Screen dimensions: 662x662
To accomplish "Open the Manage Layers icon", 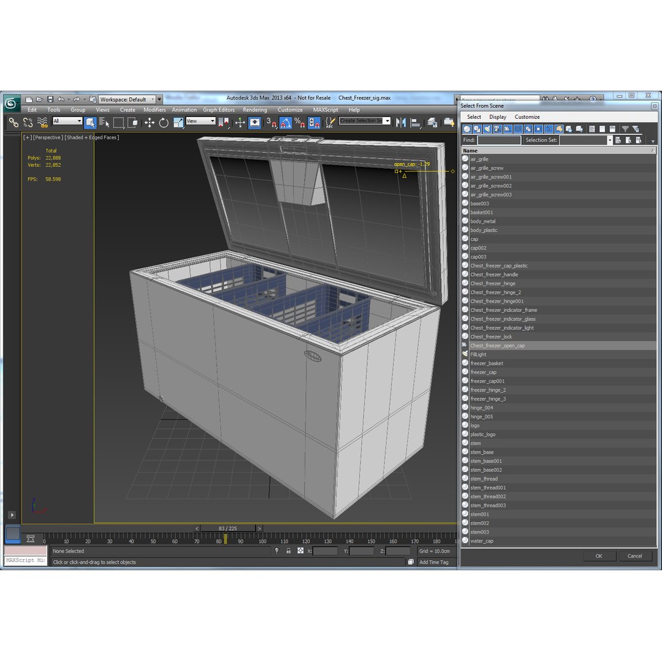I will tap(432, 123).
